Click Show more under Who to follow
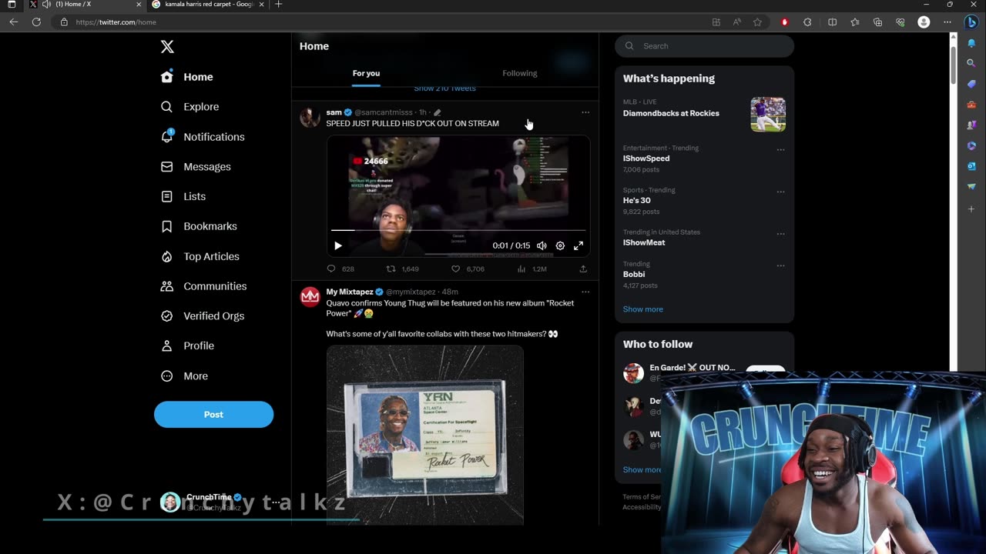986x554 pixels. pyautogui.click(x=642, y=469)
